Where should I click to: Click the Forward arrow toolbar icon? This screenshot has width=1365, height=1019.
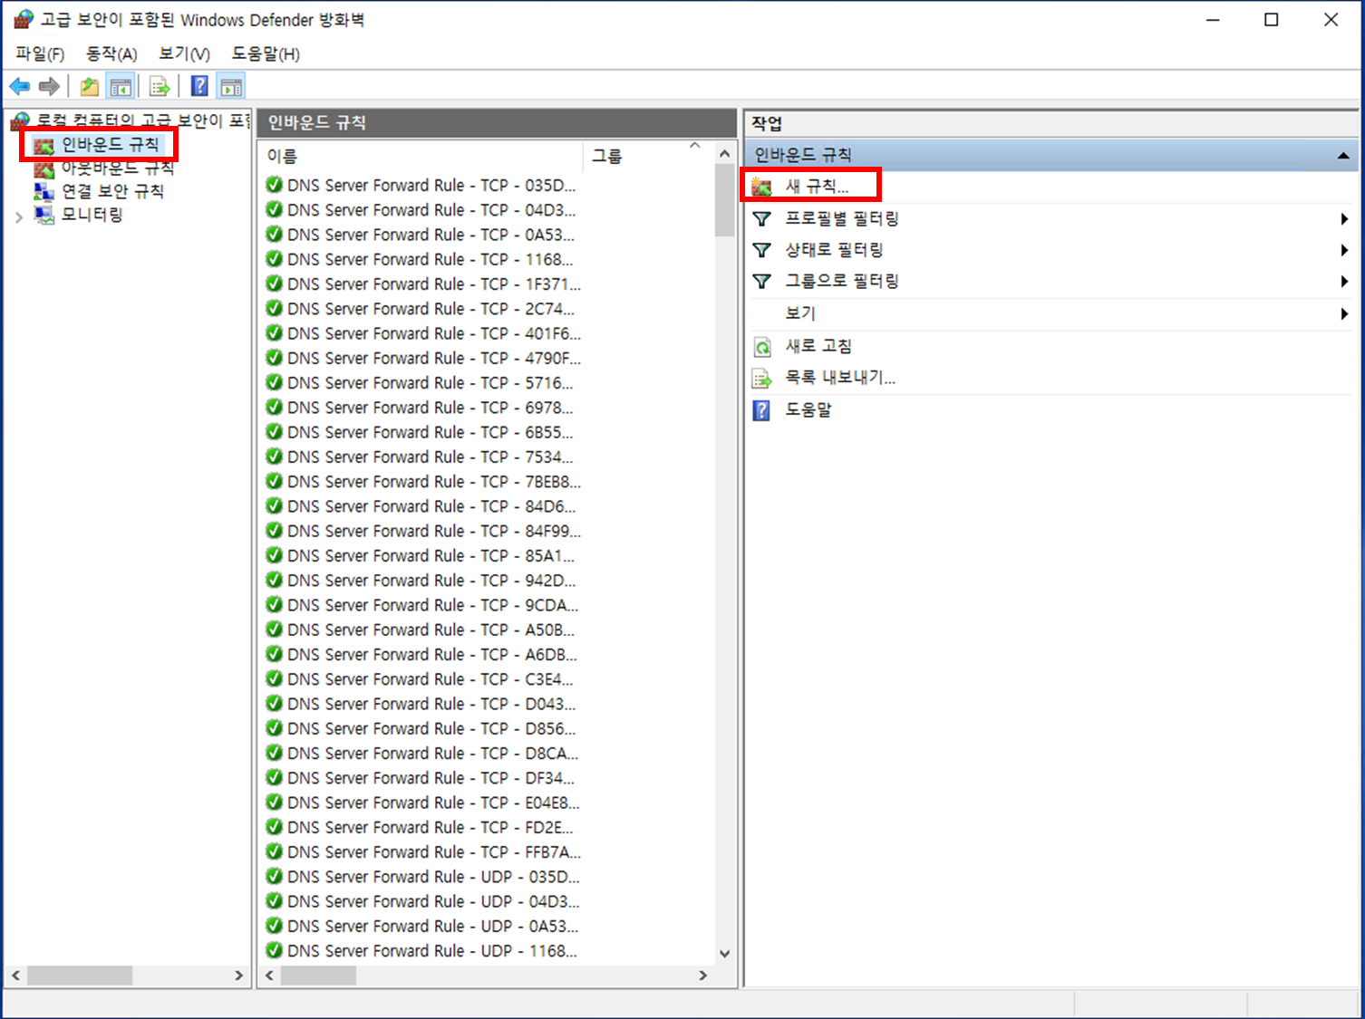click(x=49, y=86)
